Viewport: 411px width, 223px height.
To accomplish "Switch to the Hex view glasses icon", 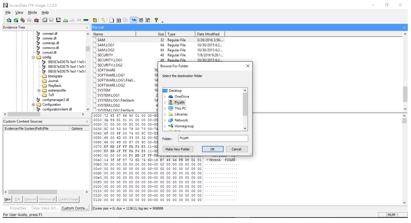I will (x=148, y=20).
